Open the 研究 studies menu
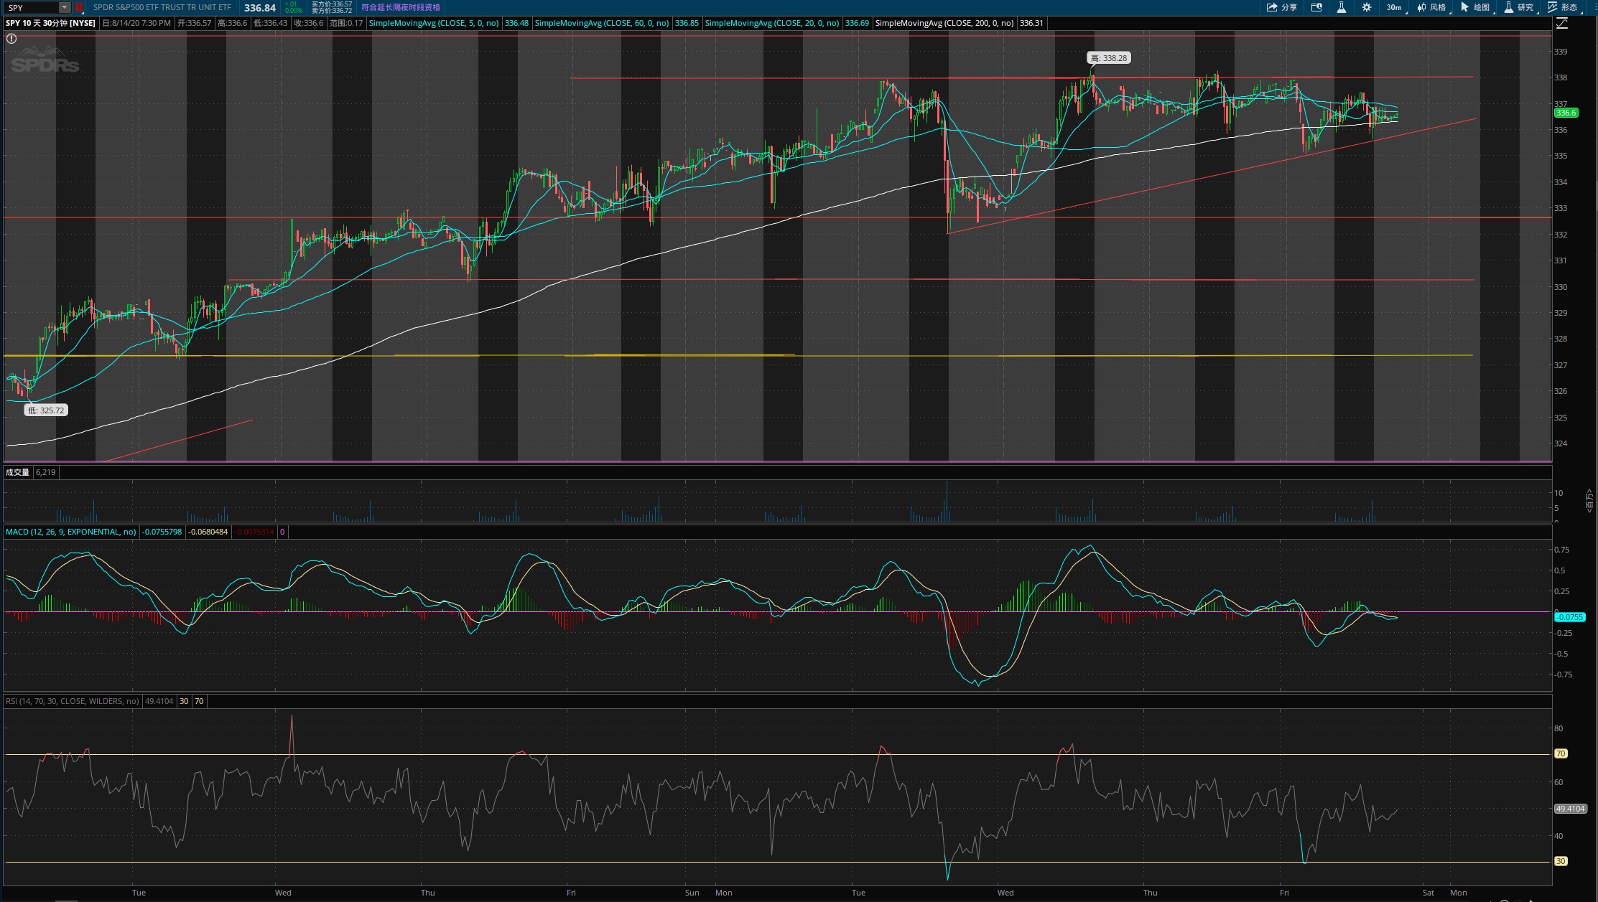The width and height of the screenshot is (1598, 902). click(x=1519, y=7)
